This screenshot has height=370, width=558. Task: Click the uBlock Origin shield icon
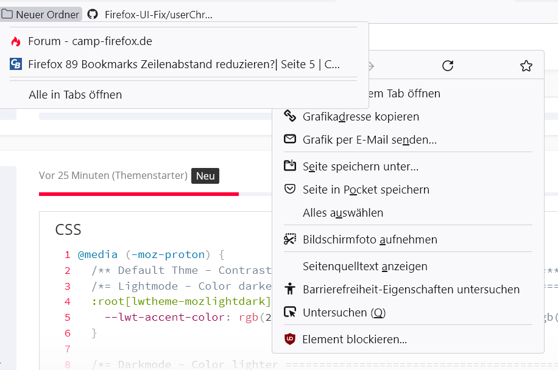tap(290, 339)
